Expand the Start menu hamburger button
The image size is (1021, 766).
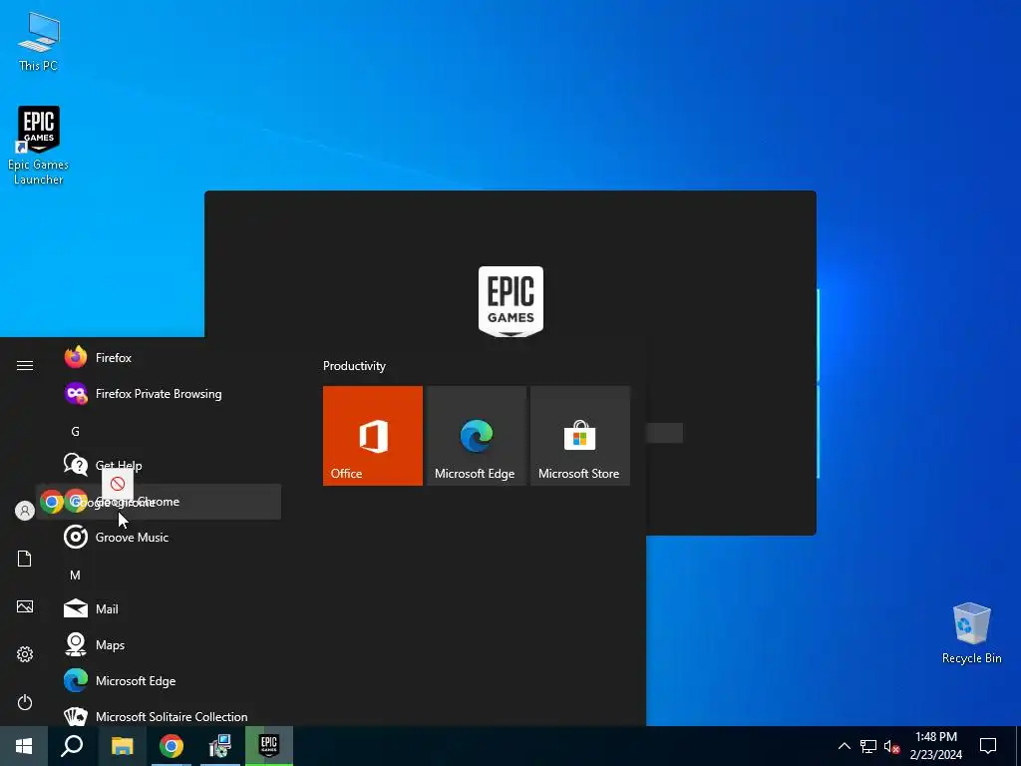(25, 365)
